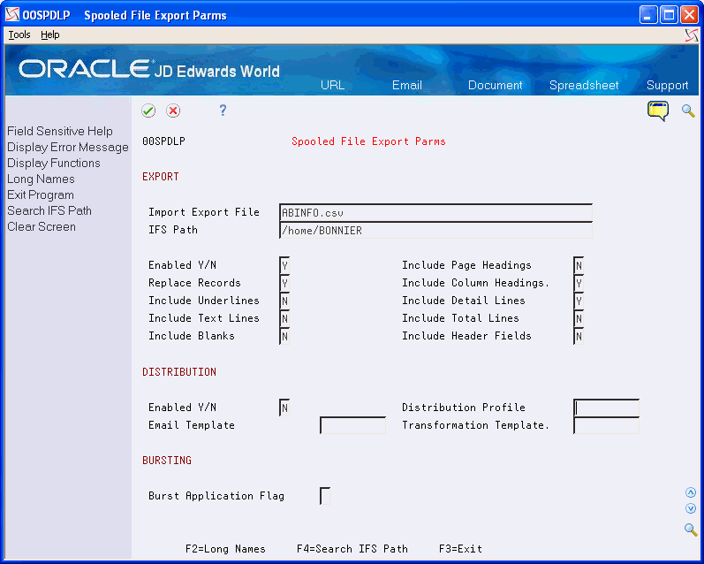Screen dimensions: 704x564
Task: Click the Distribution Profile input field
Action: tap(607, 408)
